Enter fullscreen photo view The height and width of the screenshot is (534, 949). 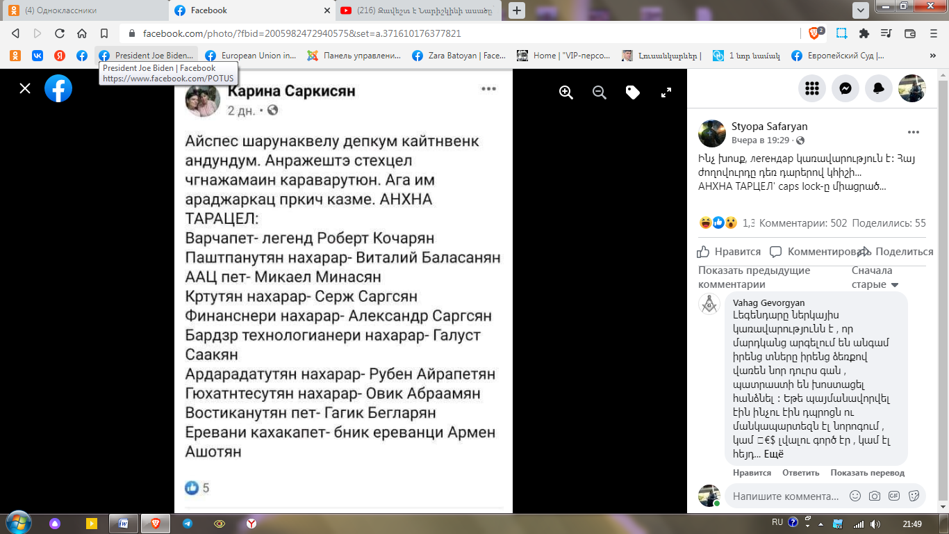click(x=666, y=92)
